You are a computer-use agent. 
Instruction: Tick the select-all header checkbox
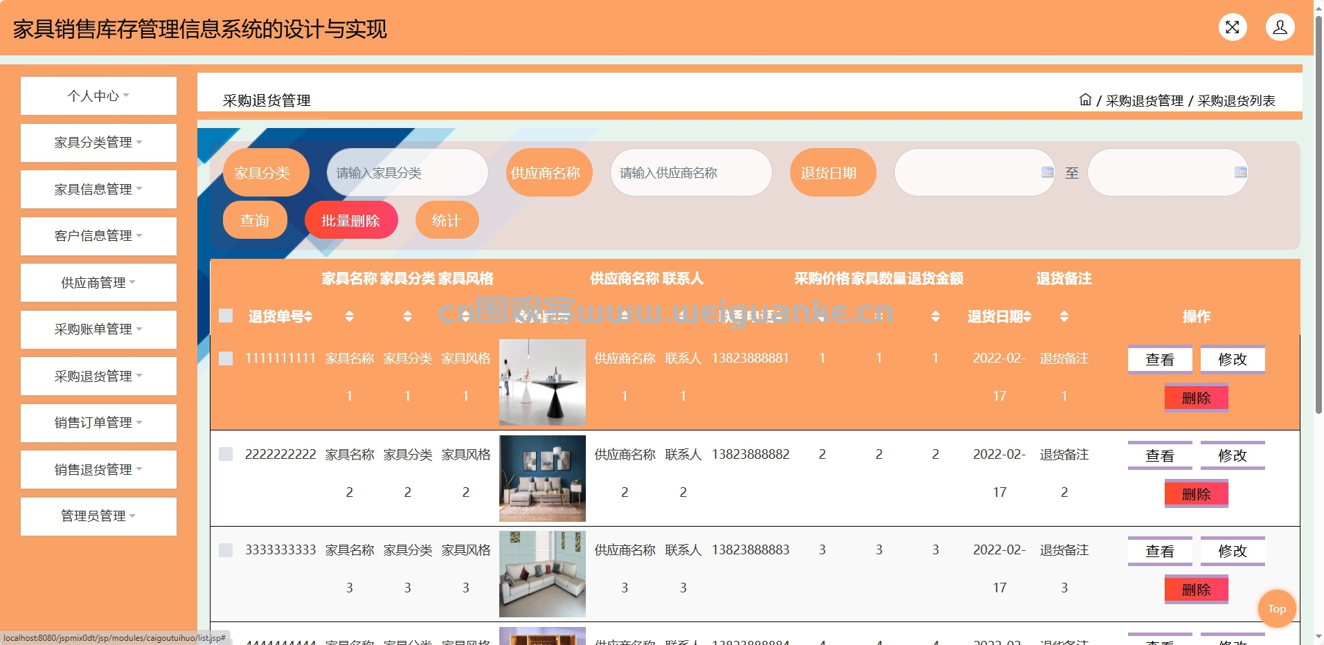(x=226, y=316)
